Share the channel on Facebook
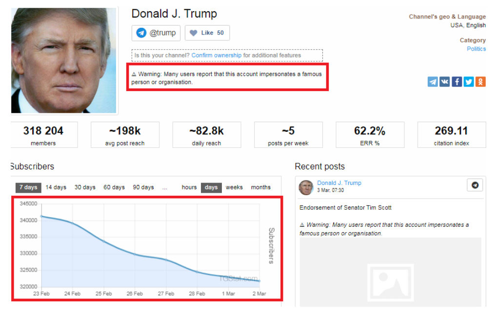 [x=456, y=82]
